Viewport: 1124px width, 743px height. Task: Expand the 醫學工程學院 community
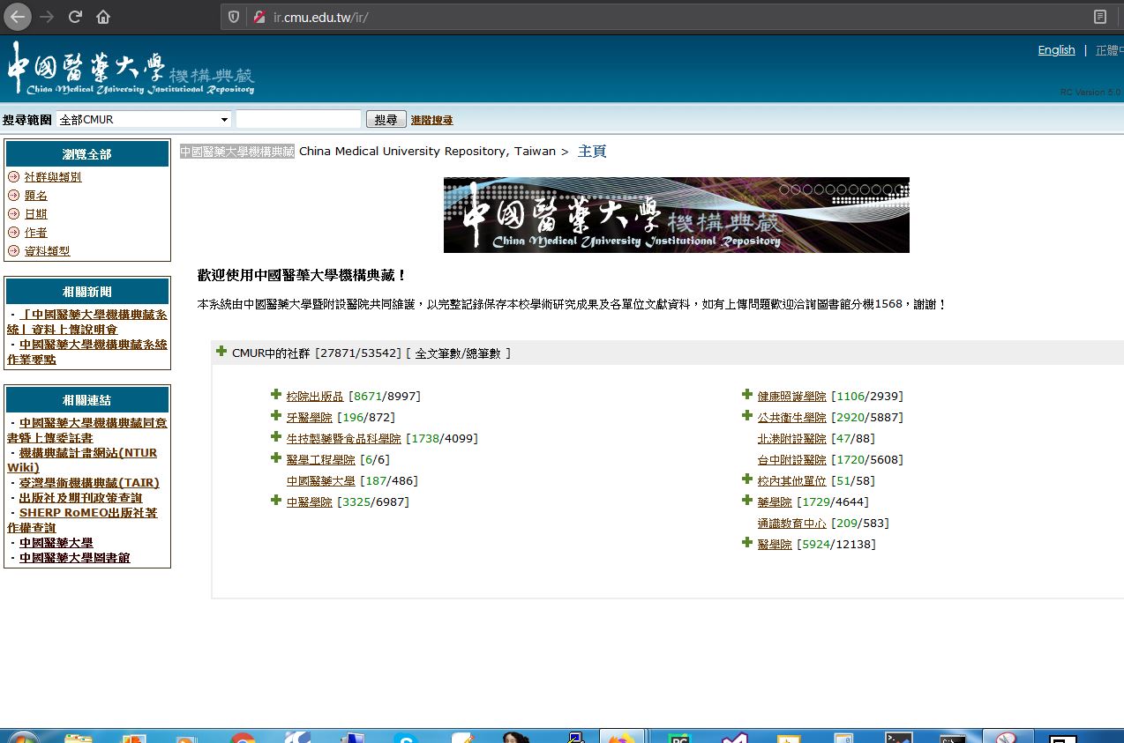coord(276,458)
